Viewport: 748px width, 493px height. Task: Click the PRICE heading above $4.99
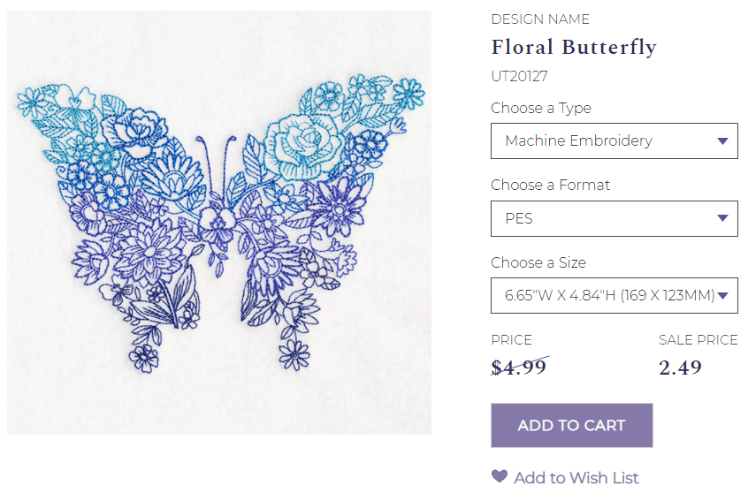[x=511, y=340]
